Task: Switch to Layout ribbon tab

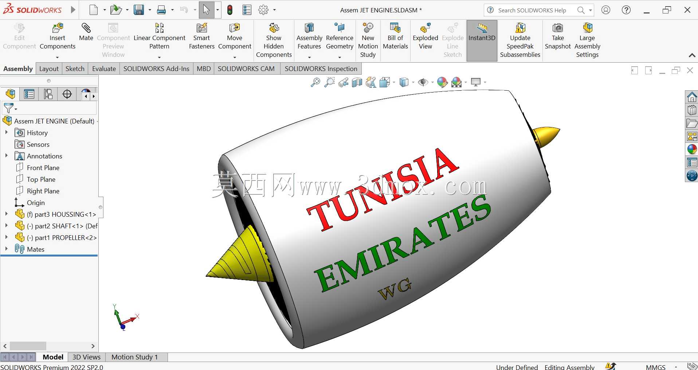Action: [49, 69]
